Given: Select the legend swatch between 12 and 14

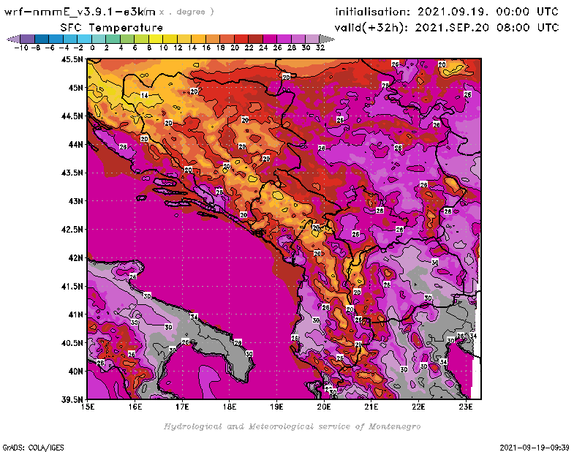Looking at the screenshot, I should 184,39.
